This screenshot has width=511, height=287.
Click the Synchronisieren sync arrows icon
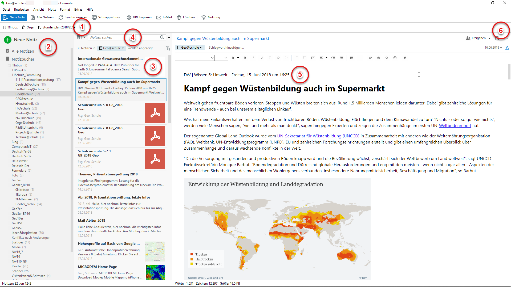point(61,18)
